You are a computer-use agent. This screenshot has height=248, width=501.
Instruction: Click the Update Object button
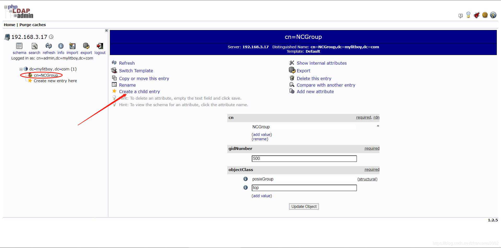pyautogui.click(x=304, y=207)
